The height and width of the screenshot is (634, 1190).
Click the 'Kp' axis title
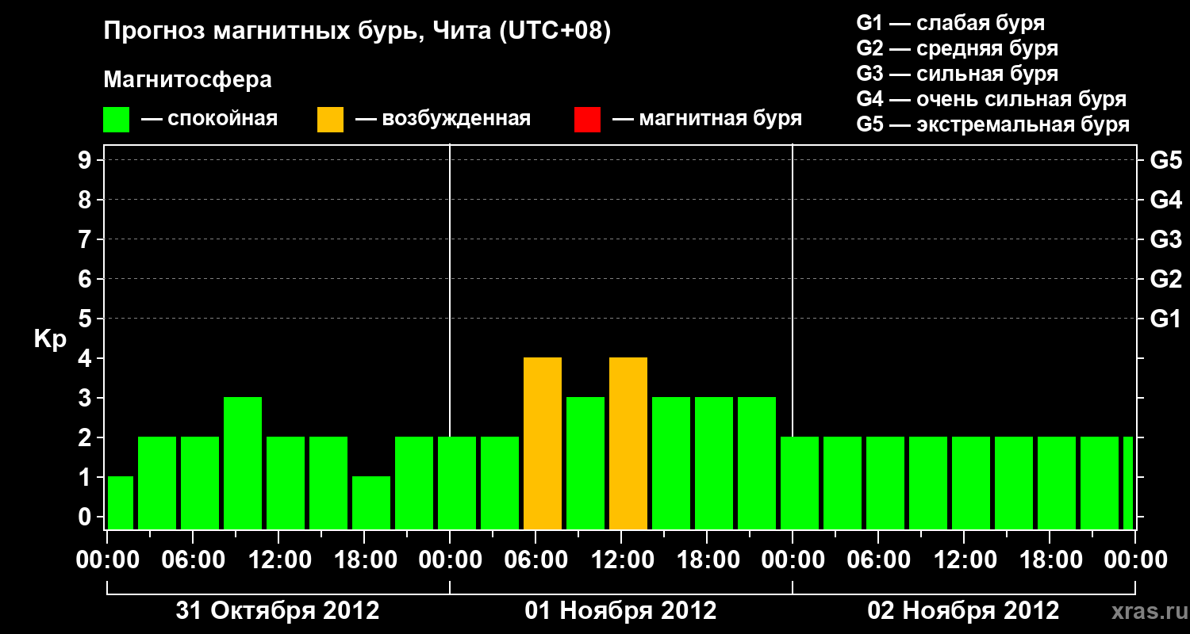[50, 339]
